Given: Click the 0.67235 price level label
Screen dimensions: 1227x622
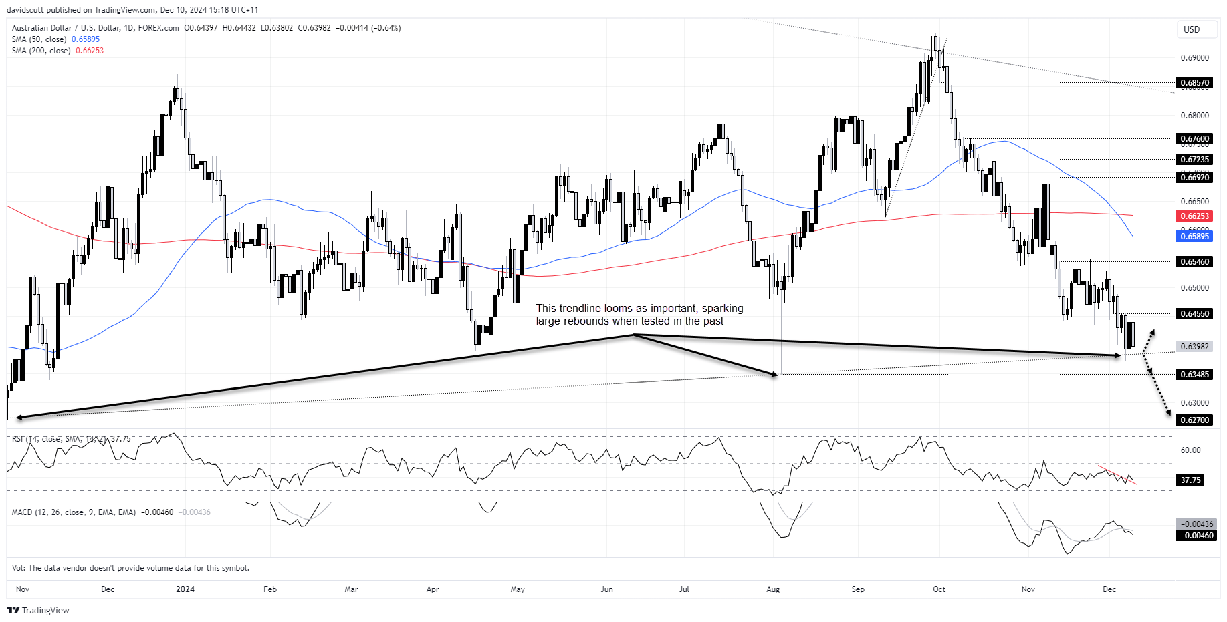Looking at the screenshot, I should point(1194,160).
